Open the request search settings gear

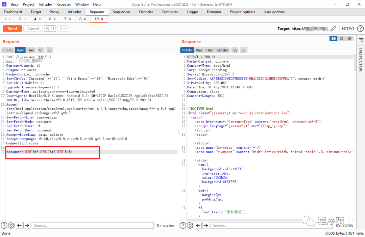click(x=11, y=225)
